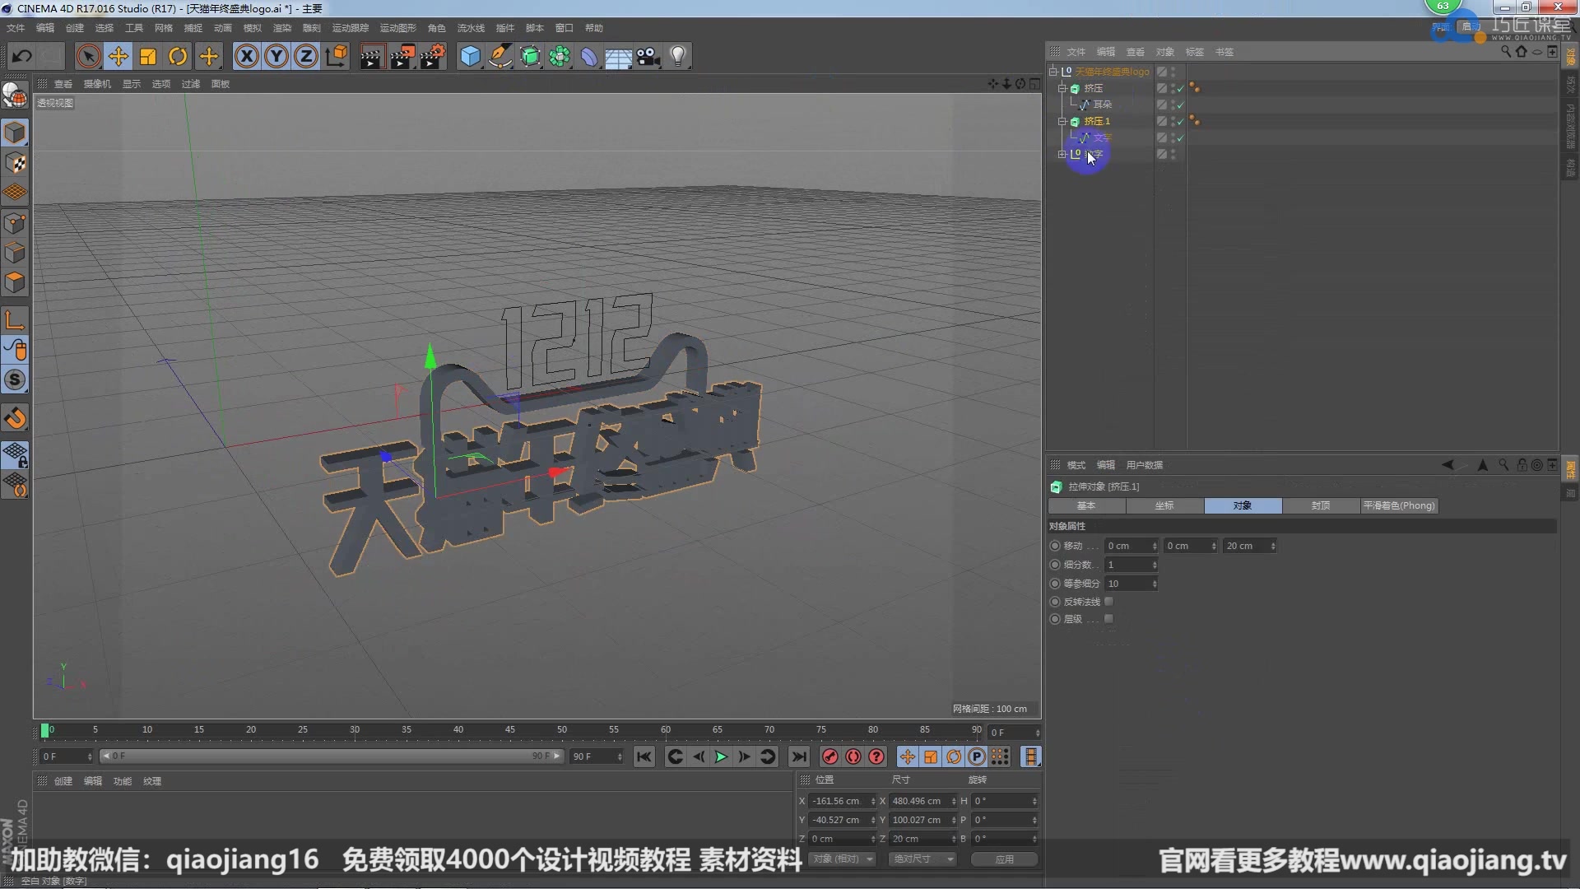This screenshot has width=1580, height=889.
Task: Collapse the 天猫年终盛典logo tree node
Action: click(x=1053, y=72)
